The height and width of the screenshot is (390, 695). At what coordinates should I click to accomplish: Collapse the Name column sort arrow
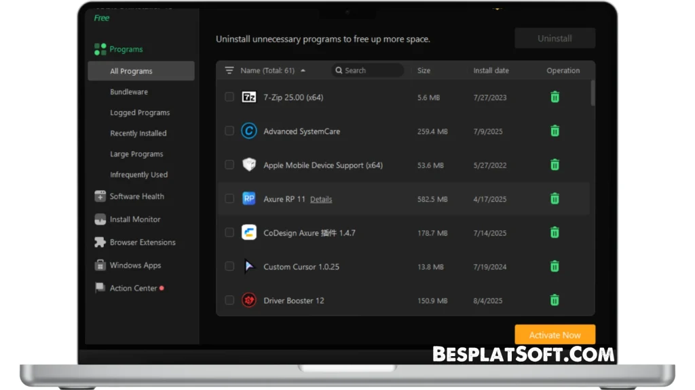(x=303, y=70)
